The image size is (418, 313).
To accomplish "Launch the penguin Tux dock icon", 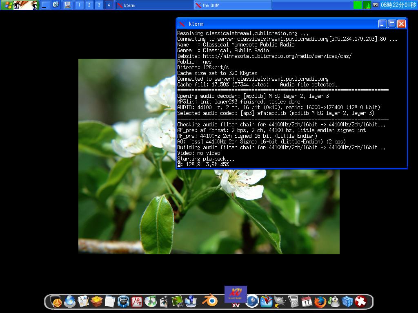I will pos(334,302).
